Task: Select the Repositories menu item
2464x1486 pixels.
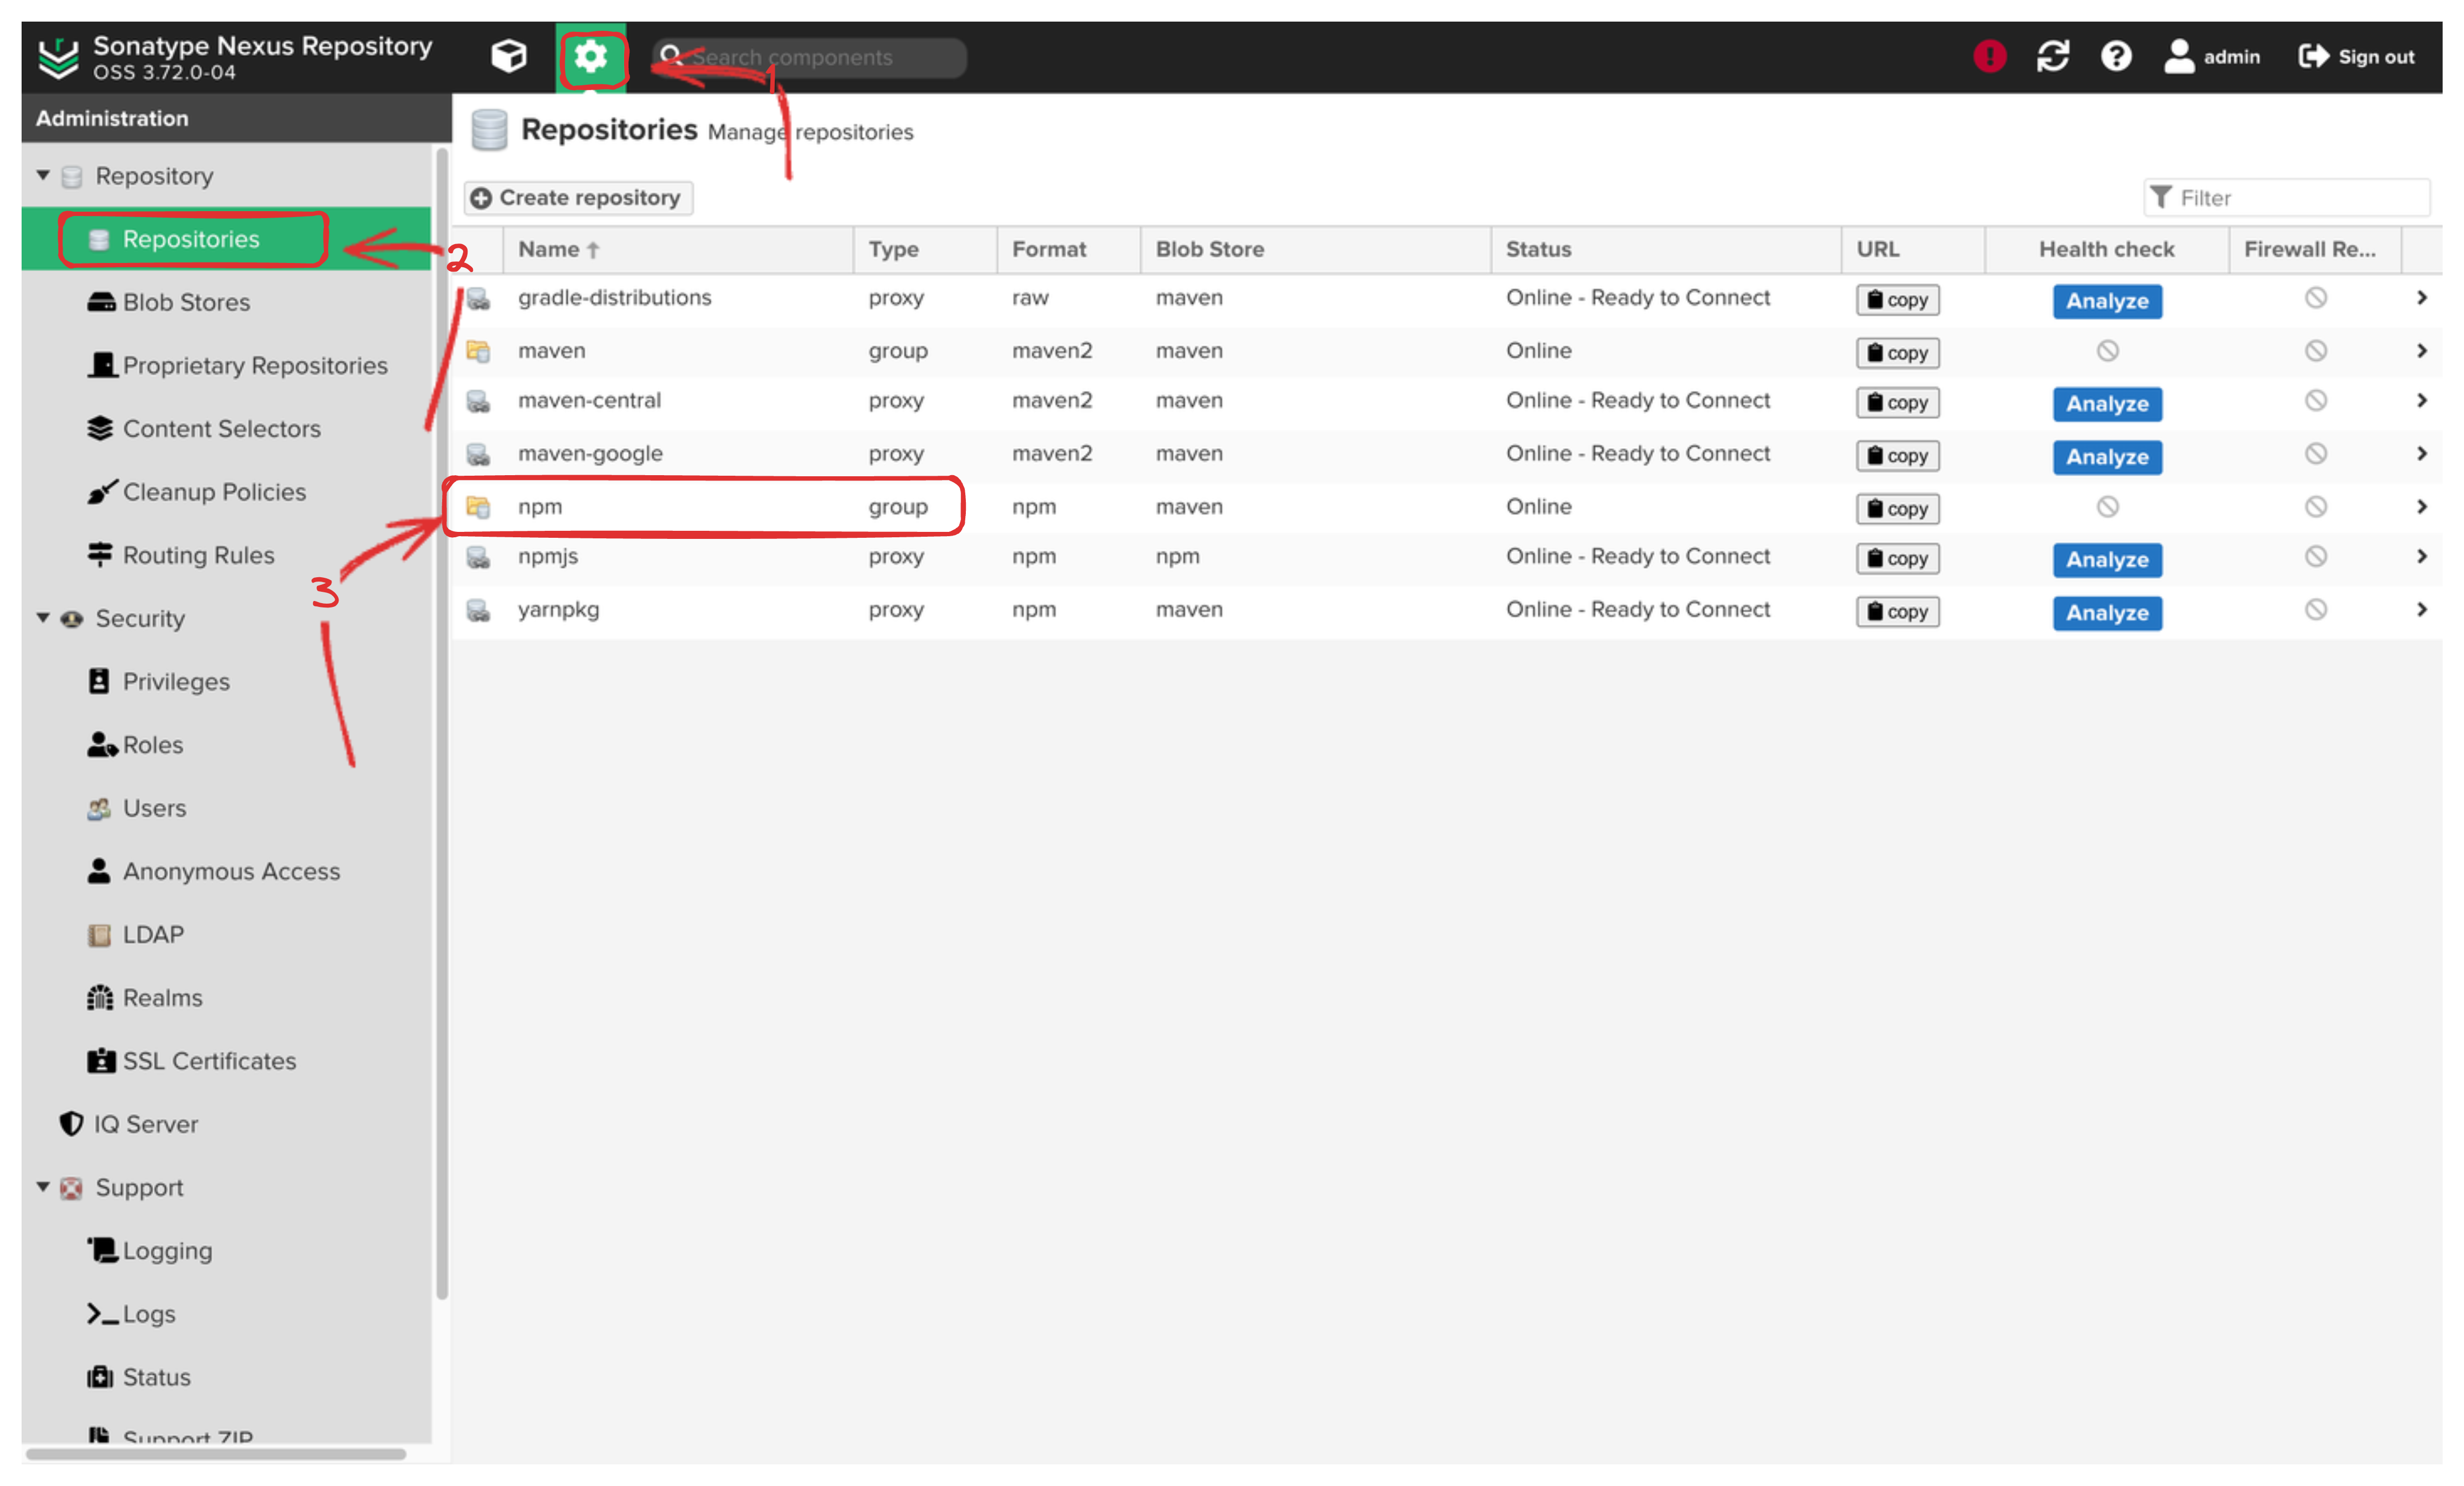Action: coord(190,238)
